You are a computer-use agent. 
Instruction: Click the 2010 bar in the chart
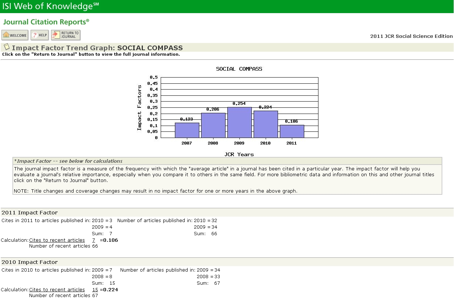click(x=266, y=124)
